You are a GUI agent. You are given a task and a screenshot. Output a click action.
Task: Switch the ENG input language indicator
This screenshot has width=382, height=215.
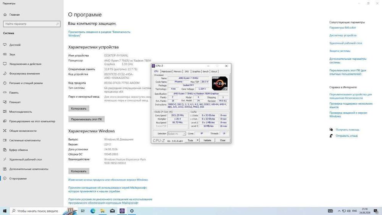click(354, 211)
